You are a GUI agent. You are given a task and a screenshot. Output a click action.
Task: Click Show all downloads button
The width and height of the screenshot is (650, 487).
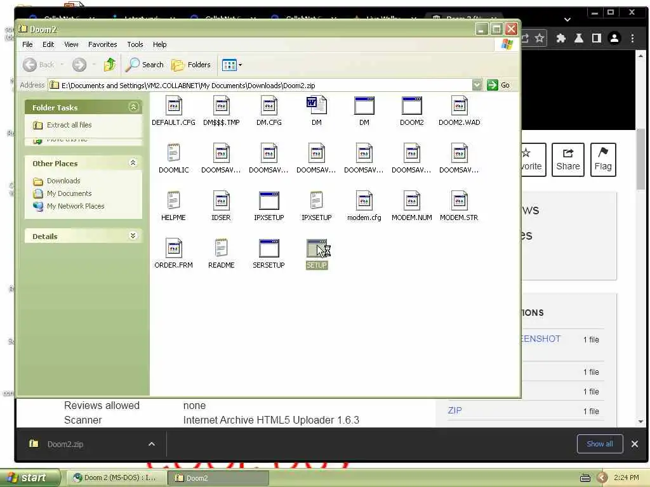(x=600, y=444)
